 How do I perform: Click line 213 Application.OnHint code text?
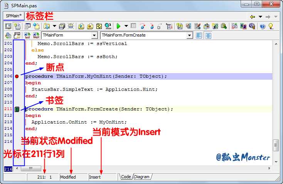(79, 122)
